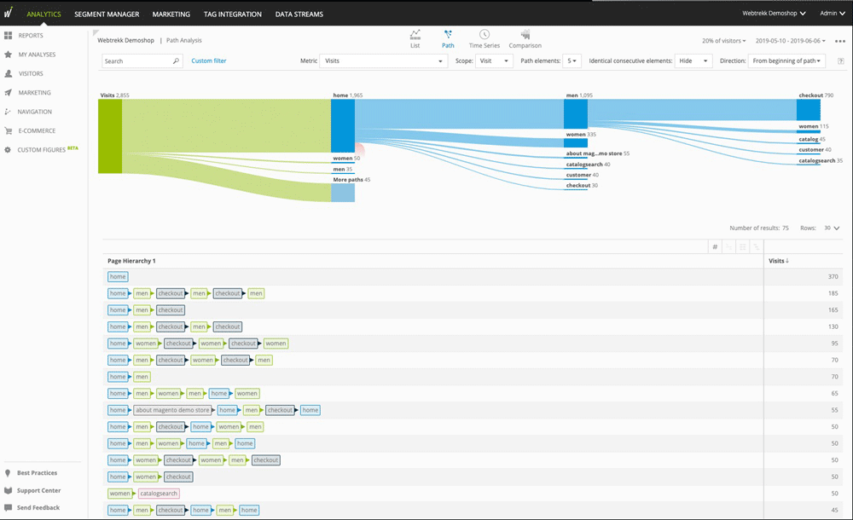The width and height of the screenshot is (853, 520).
Task: Open the Segment Manager menu
Action: pos(107,14)
